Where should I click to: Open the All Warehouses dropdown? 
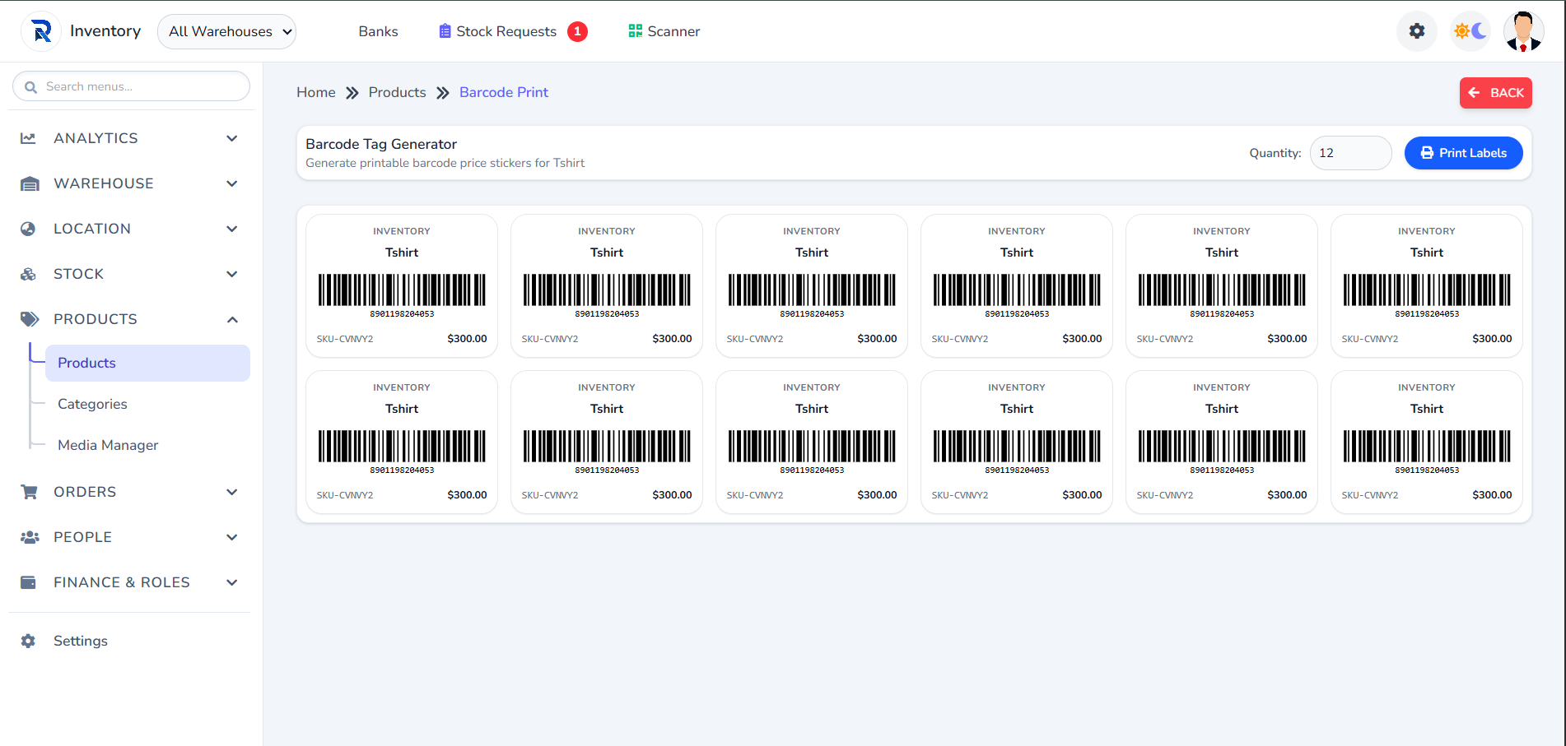(x=226, y=31)
